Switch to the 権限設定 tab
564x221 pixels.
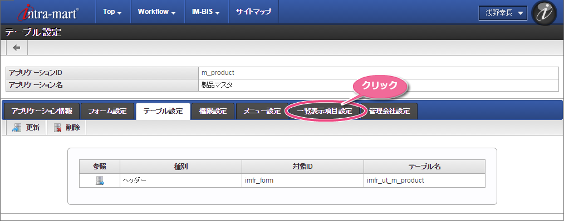click(x=213, y=111)
